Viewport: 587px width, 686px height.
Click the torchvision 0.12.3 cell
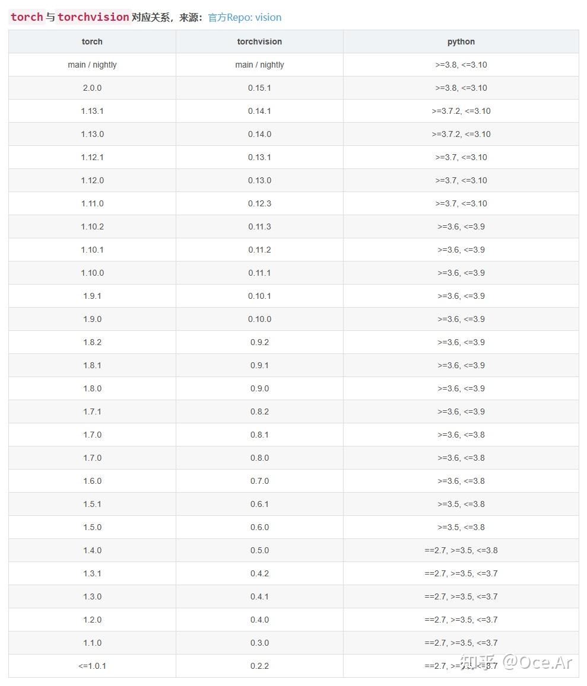pyautogui.click(x=259, y=203)
